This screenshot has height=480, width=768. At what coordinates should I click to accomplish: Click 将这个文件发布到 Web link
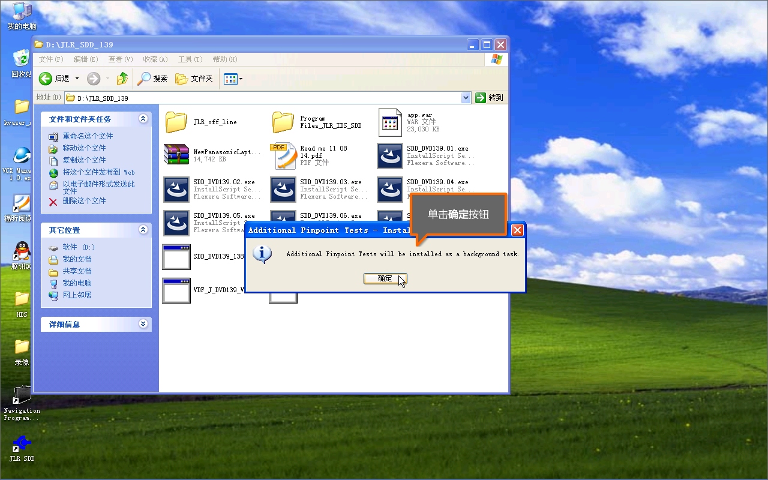pyautogui.click(x=98, y=172)
